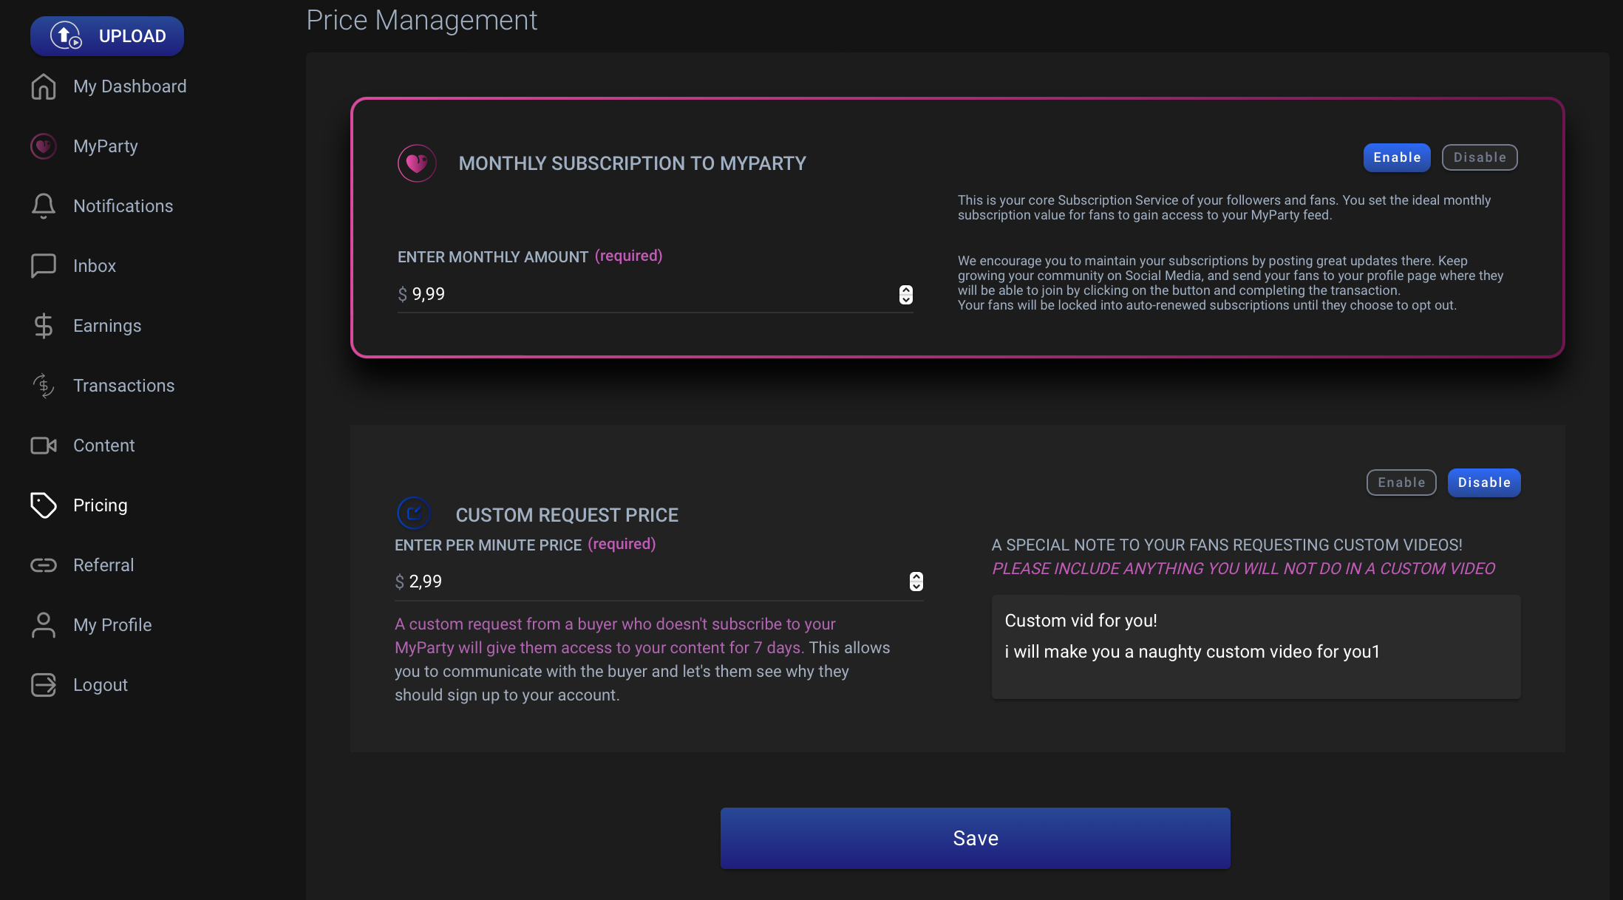Screen dimensions: 1623x900
Task: Click the heart icon next to MyParty
Action: [44, 146]
